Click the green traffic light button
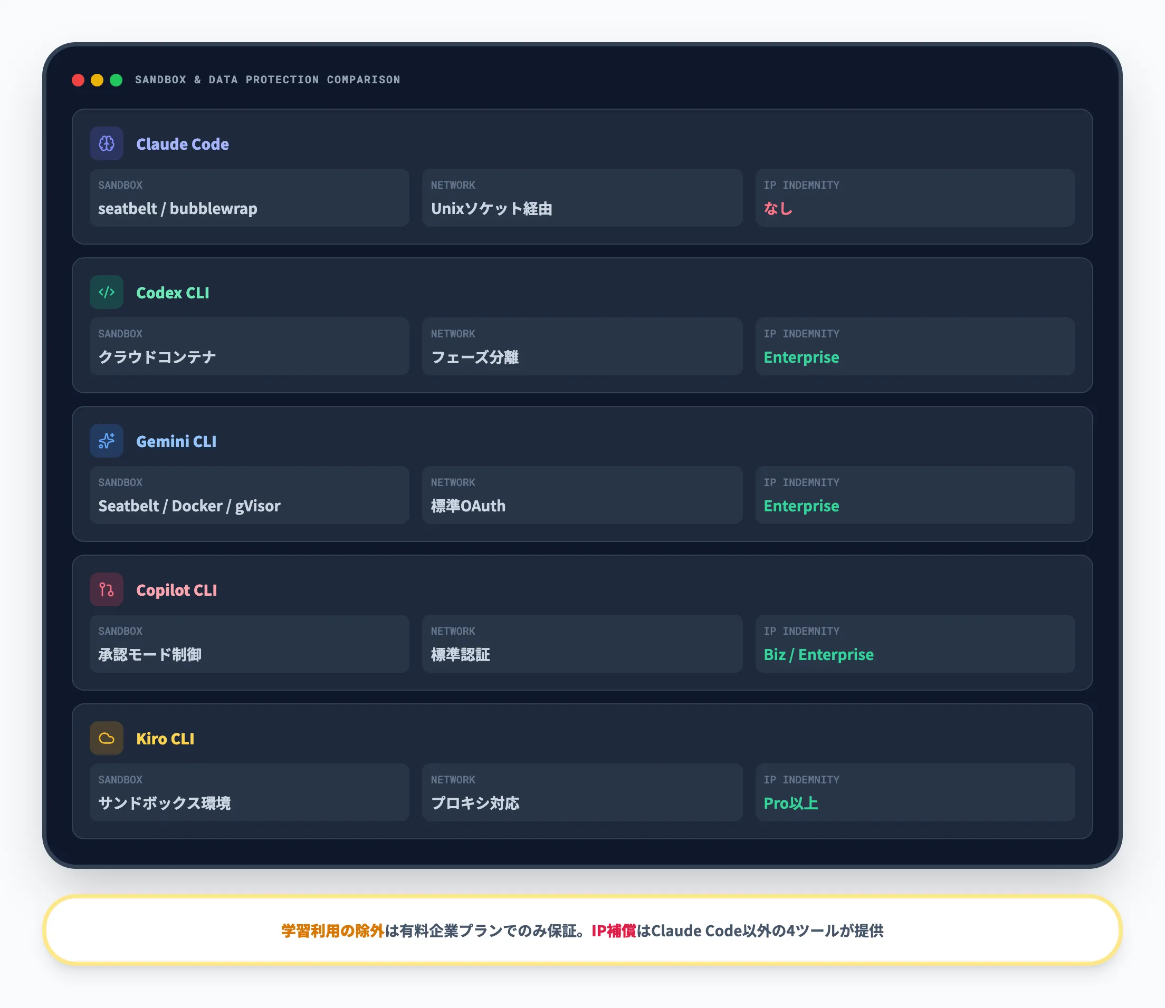Screen dimensions: 1165x1008 116,80
